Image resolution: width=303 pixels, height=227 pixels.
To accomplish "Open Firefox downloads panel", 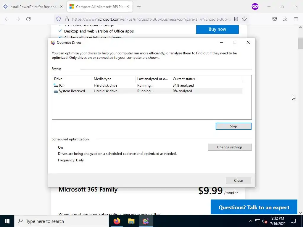I will 285,19.
